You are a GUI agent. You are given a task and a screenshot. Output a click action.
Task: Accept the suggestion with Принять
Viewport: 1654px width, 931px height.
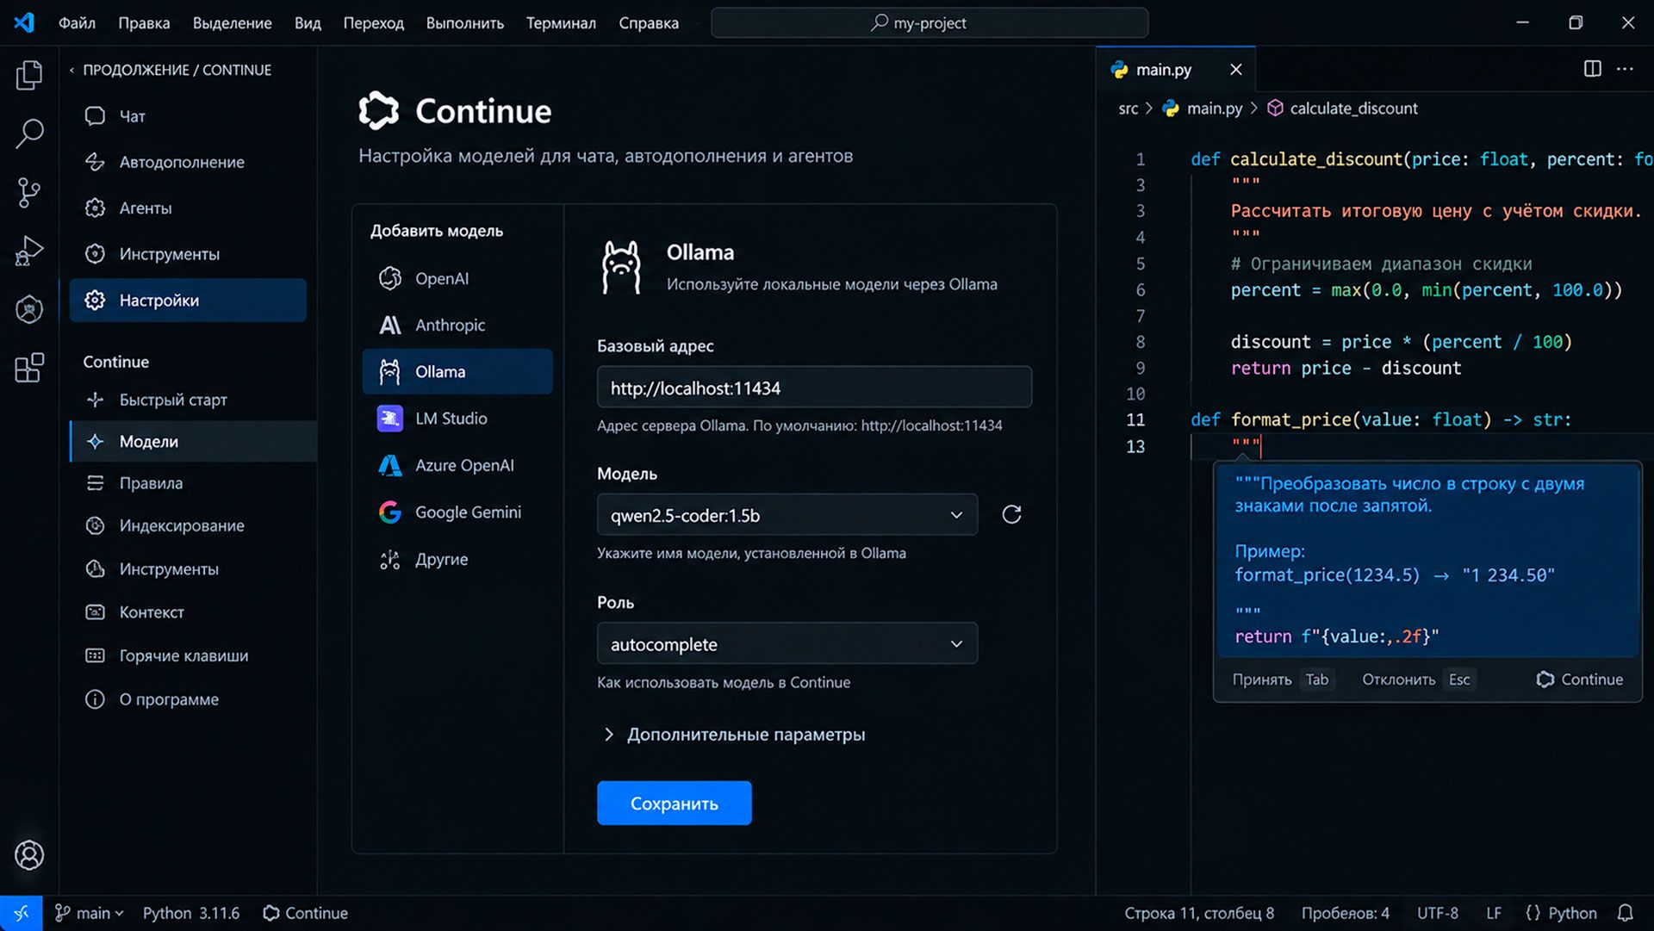tap(1282, 680)
